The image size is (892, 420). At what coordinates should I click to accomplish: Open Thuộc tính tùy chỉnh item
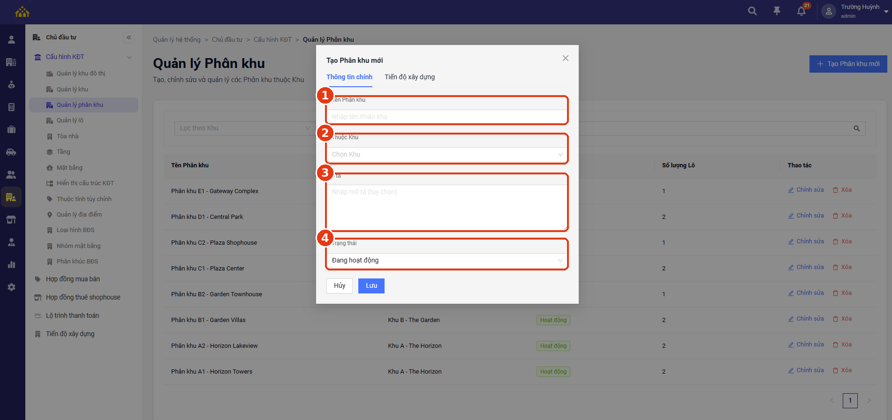pyautogui.click(x=83, y=199)
